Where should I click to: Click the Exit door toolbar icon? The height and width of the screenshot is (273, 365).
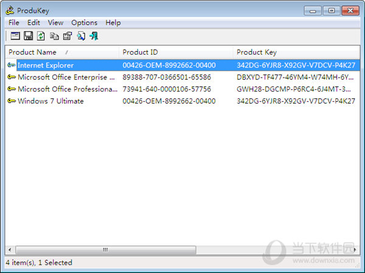94,36
